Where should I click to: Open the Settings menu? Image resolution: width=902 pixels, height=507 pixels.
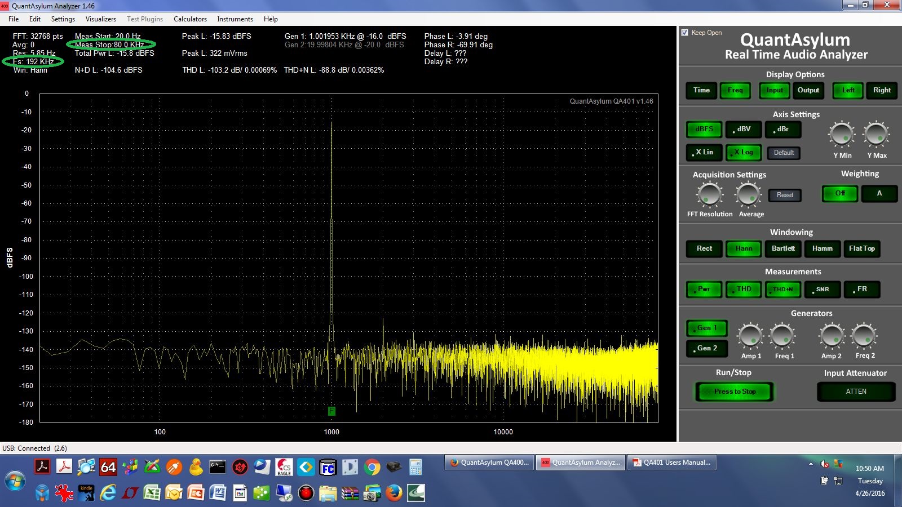(x=63, y=19)
